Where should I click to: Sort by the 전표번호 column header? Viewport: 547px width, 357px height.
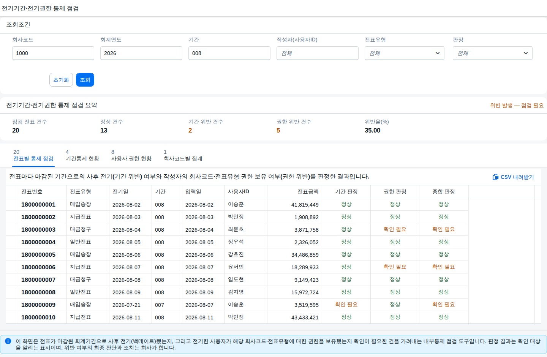(x=43, y=192)
